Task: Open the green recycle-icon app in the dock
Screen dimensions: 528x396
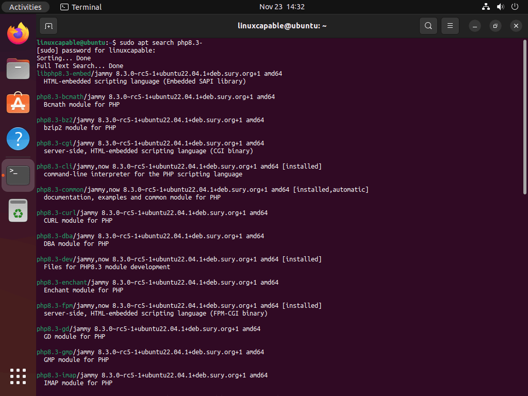Action: click(x=18, y=210)
